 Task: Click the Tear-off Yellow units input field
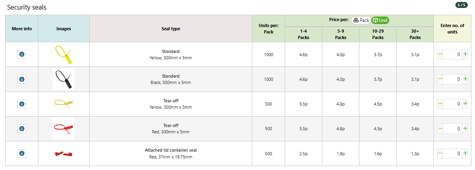(x=453, y=104)
